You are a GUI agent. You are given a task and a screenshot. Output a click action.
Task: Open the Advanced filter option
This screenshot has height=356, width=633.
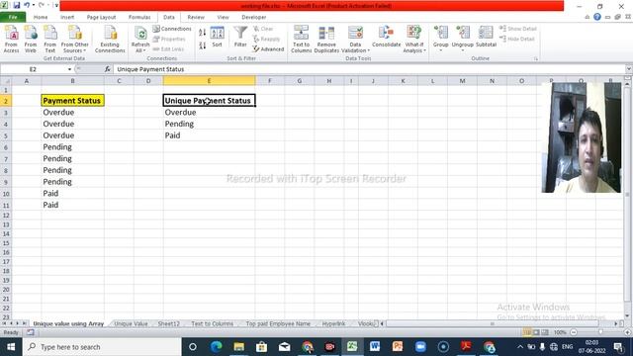click(x=268, y=49)
